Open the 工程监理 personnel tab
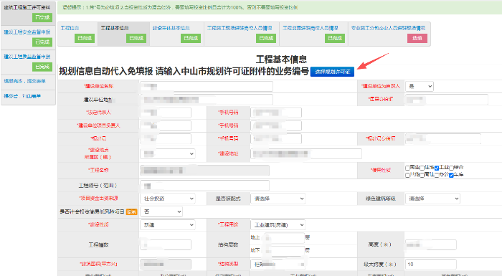Screen dimensions: 502x276 (314, 34)
